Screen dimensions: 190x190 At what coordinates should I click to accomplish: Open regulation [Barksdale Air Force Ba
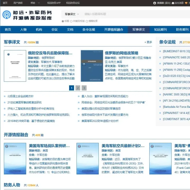176,107
